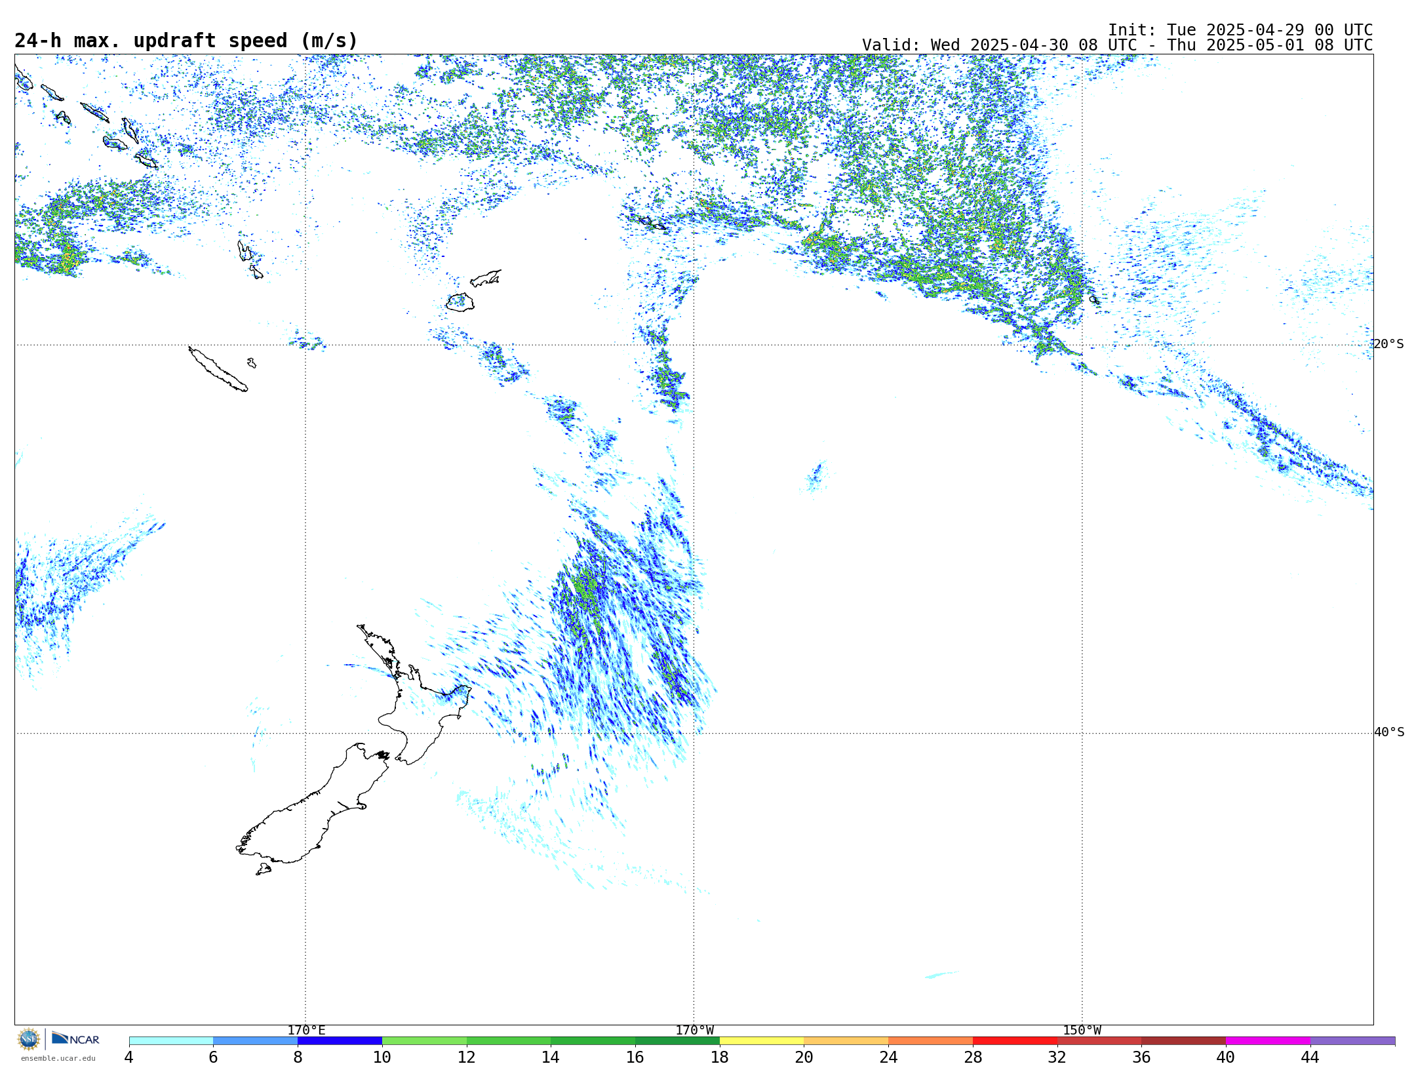Viewport: 1416px width, 1066px height.
Task: Select the magenta 40–44 m/s swatch
Action: coord(1268,1041)
